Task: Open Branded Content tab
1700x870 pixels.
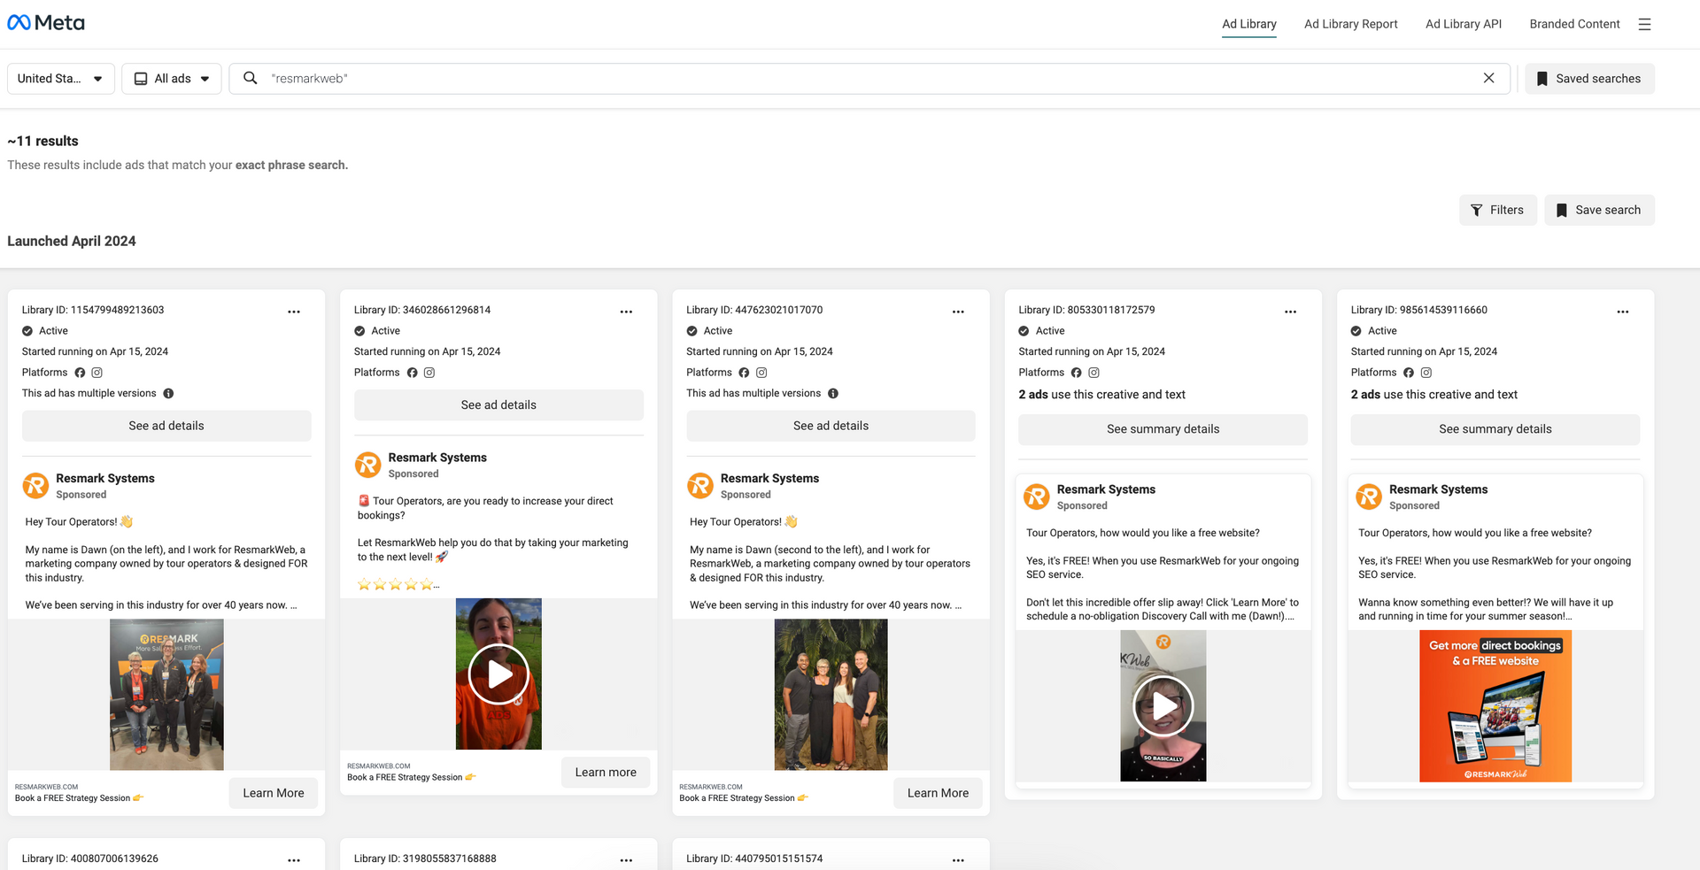Action: (x=1574, y=24)
